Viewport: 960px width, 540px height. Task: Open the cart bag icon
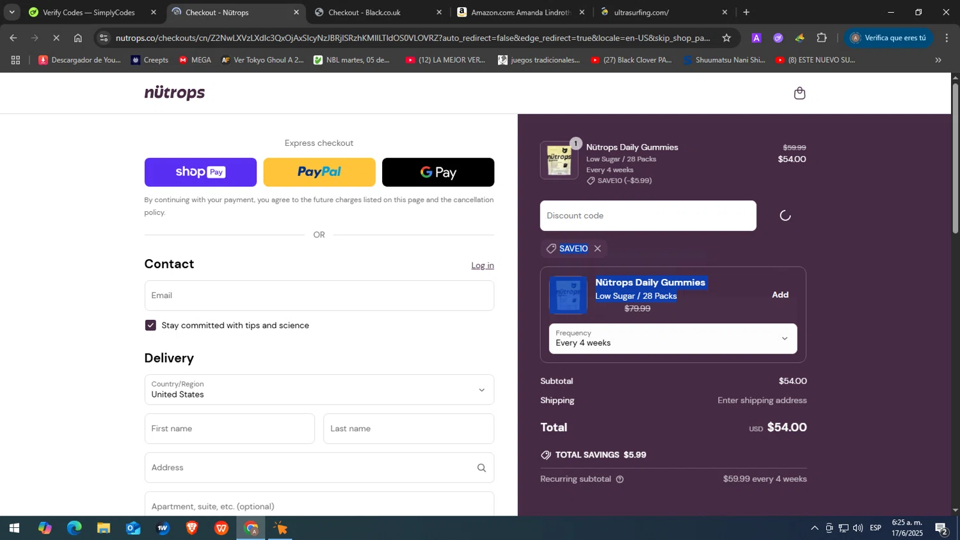point(799,93)
